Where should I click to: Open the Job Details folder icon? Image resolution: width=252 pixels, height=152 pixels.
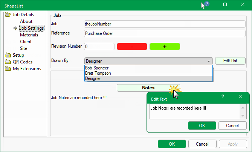click(8, 15)
